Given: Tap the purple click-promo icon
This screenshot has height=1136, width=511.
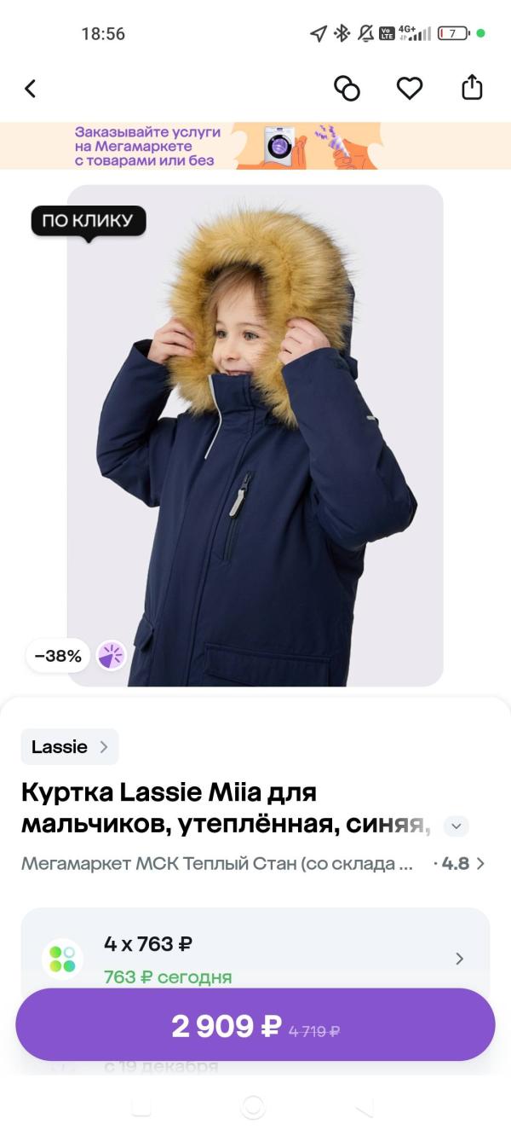Looking at the screenshot, I should pos(111,656).
